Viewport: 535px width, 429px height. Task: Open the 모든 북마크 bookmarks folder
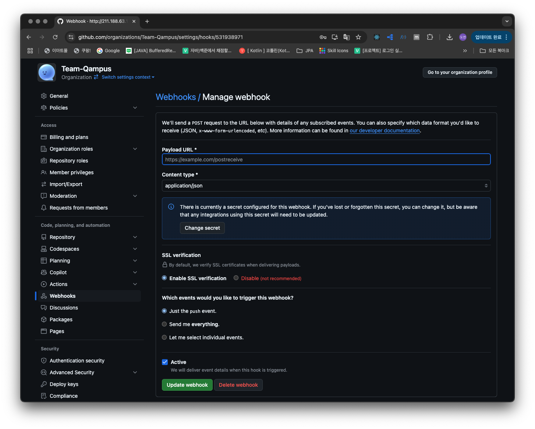pyautogui.click(x=494, y=51)
